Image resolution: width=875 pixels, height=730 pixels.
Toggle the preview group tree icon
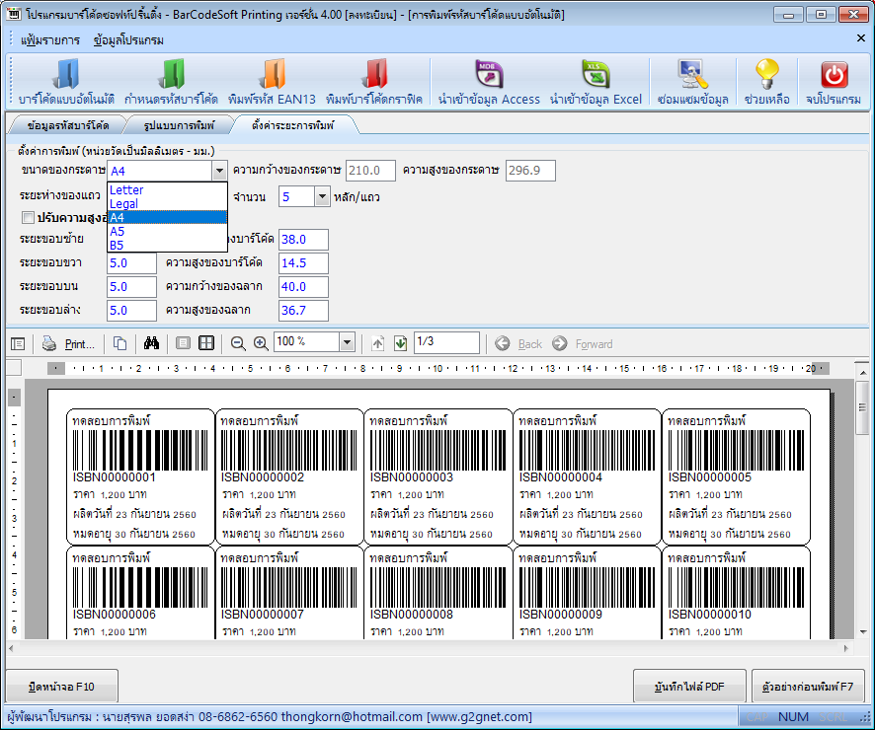(x=18, y=344)
